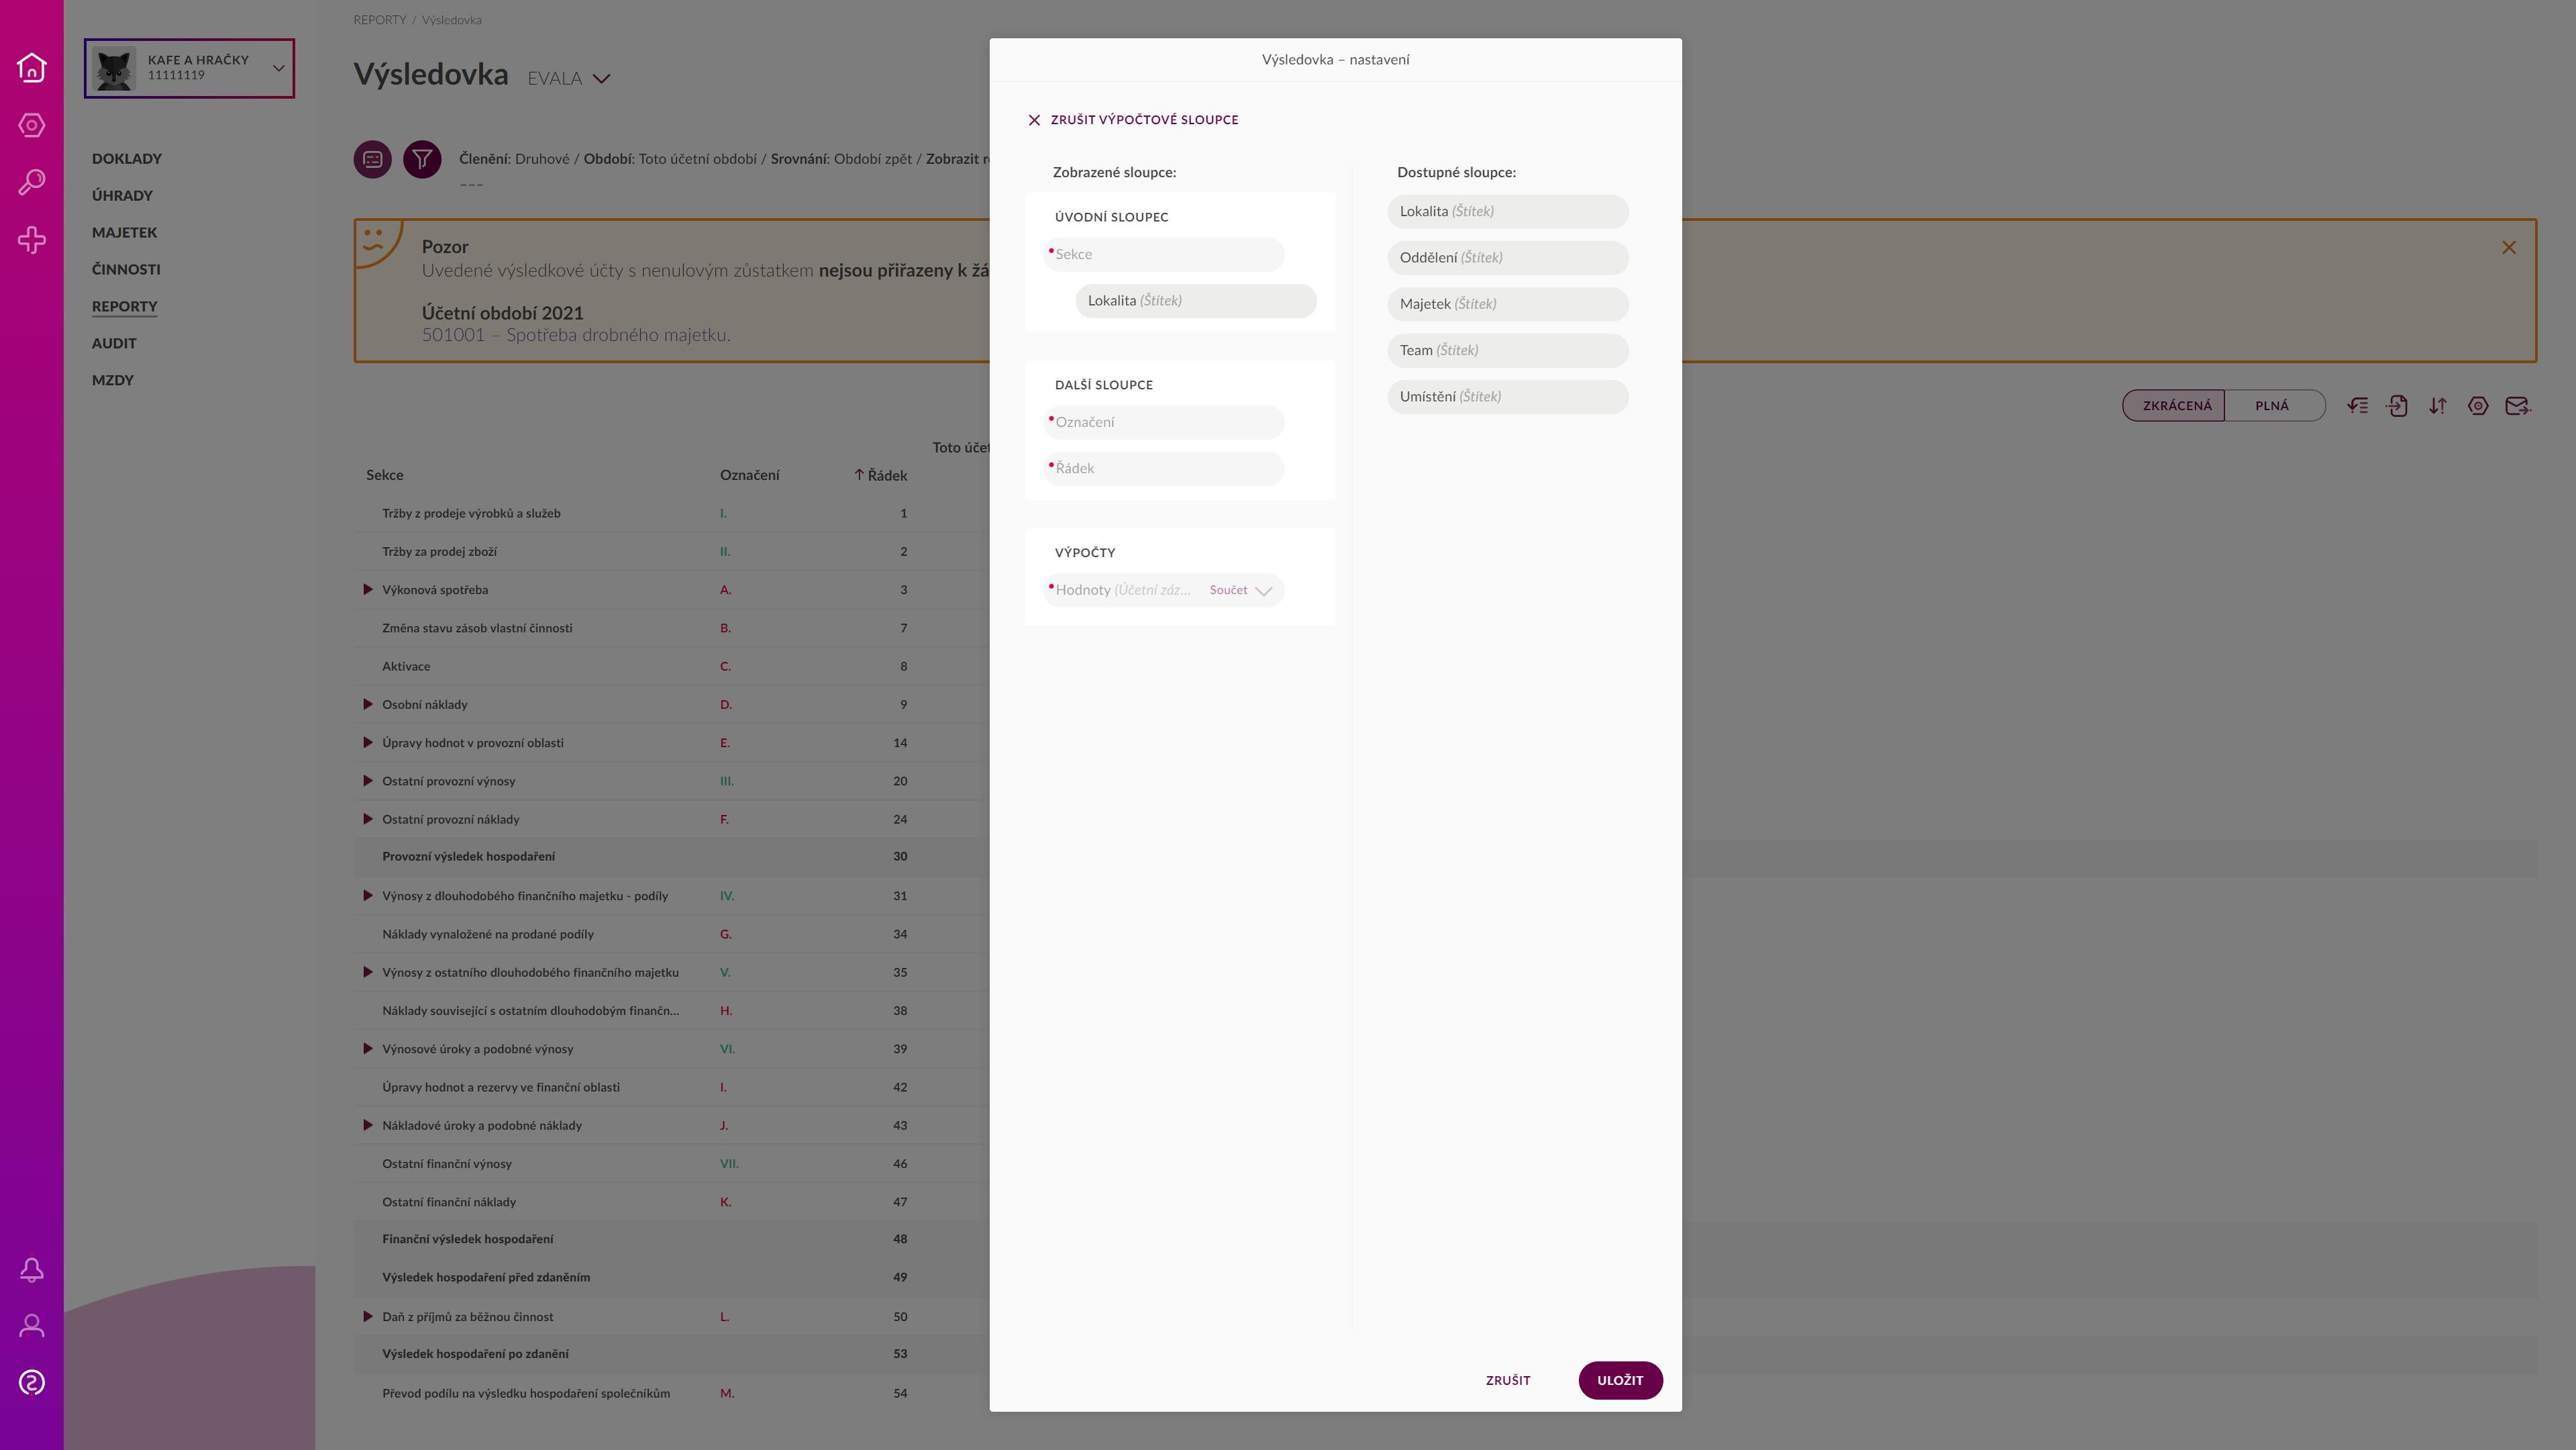The width and height of the screenshot is (2576, 1450).
Task: Select Oddělení (Štítek) available column
Action: tap(1508, 258)
